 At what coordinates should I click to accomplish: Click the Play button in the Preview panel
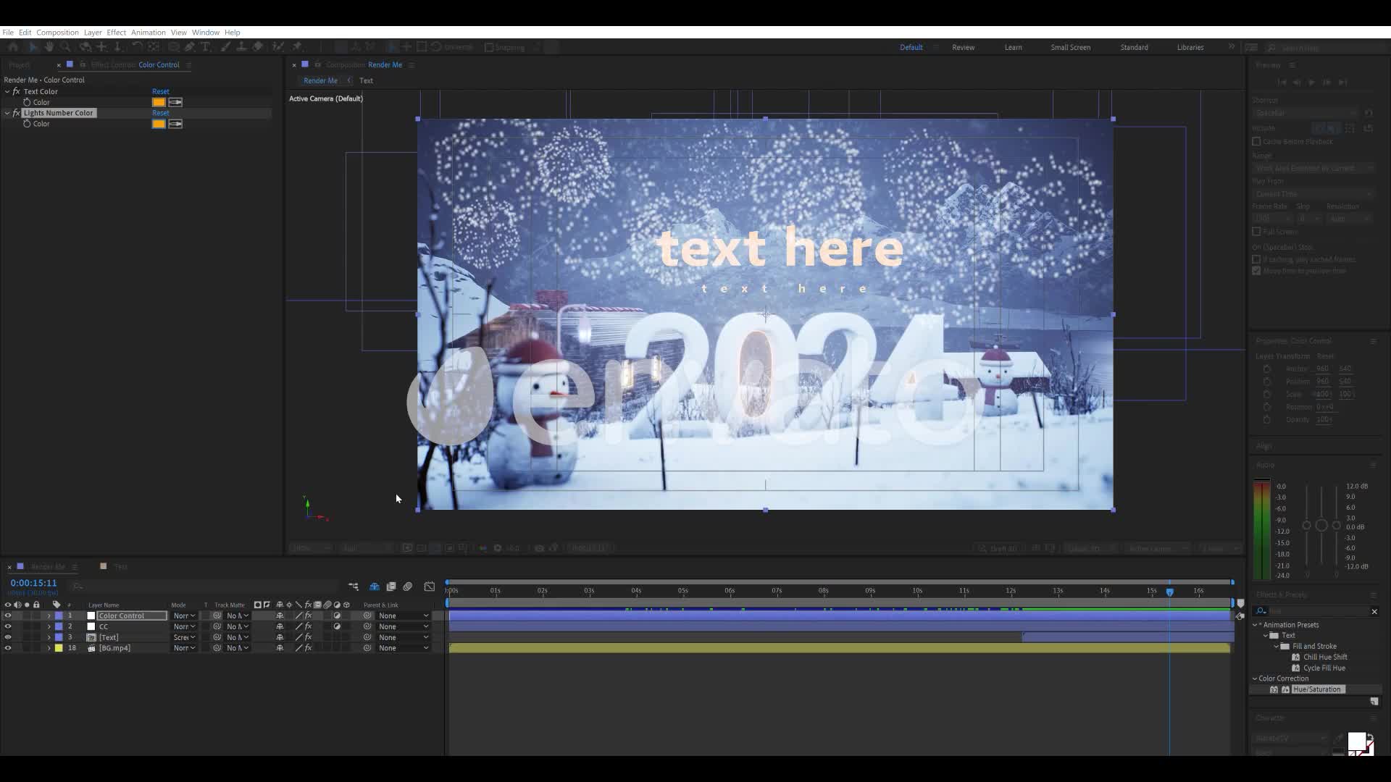point(1311,83)
